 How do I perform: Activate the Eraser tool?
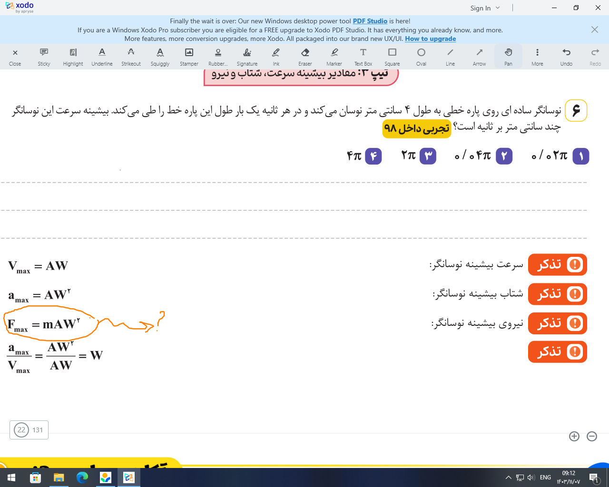click(x=305, y=56)
